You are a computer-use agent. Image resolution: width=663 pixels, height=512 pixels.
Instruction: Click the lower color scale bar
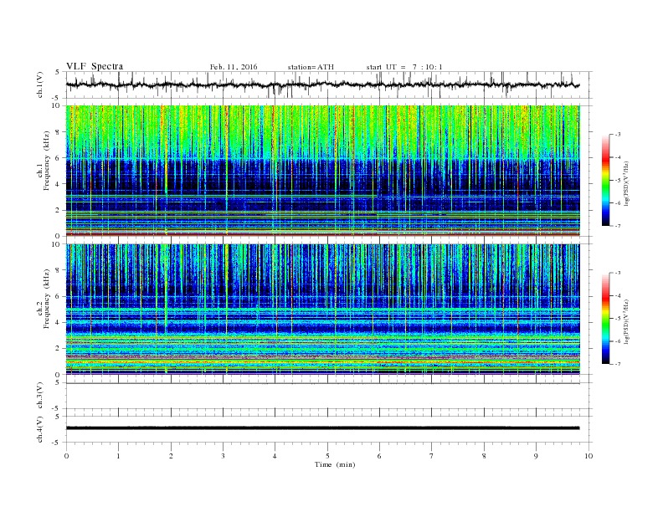pyautogui.click(x=605, y=318)
